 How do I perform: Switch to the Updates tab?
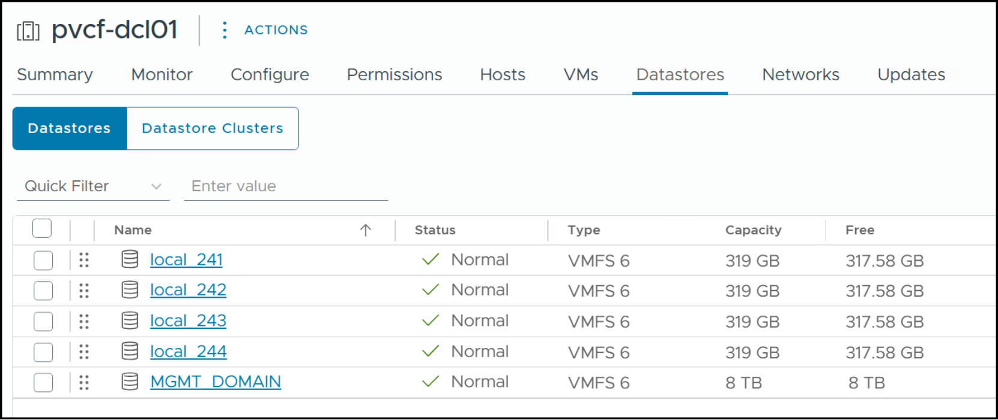coord(912,75)
